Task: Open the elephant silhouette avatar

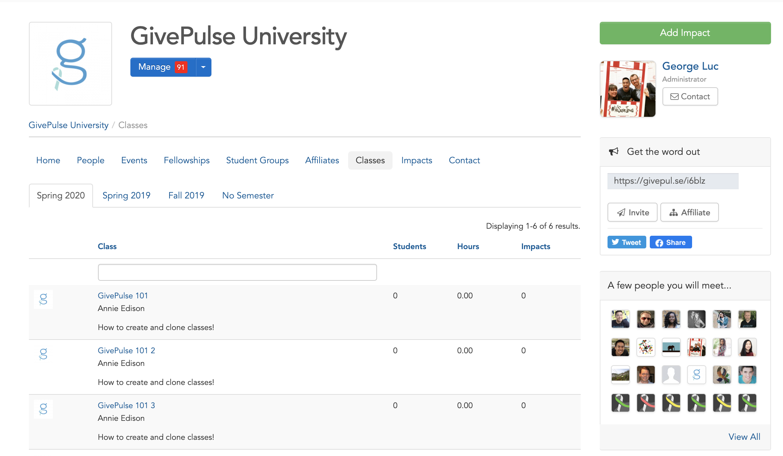Action: click(x=671, y=347)
